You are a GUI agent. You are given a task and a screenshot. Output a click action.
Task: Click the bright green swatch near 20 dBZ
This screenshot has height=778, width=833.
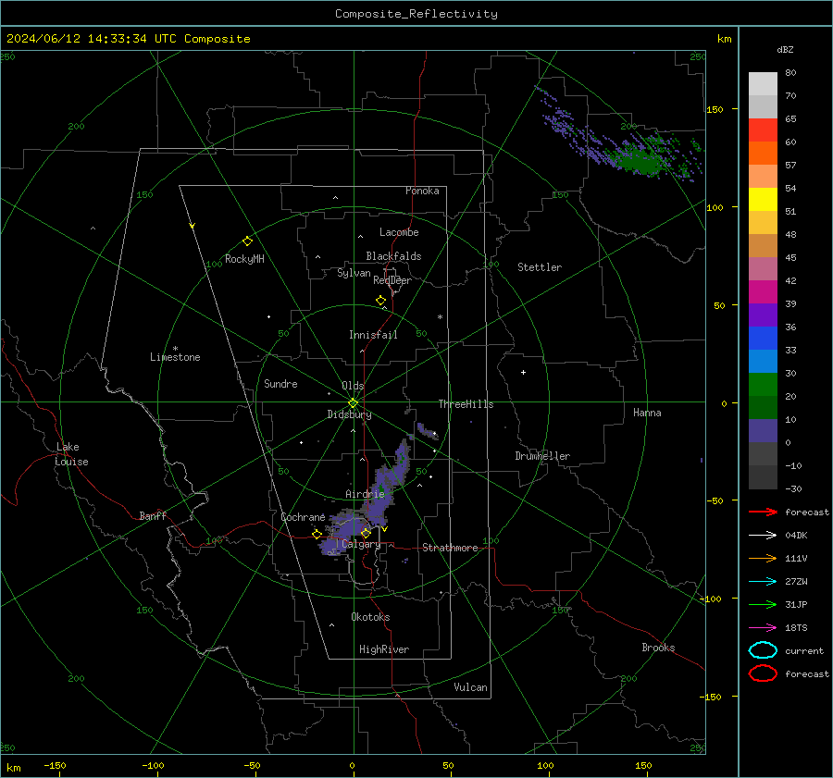[763, 385]
